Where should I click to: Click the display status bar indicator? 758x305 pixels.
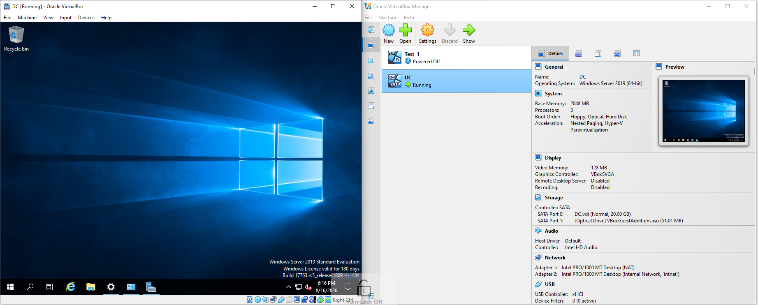pos(297,300)
